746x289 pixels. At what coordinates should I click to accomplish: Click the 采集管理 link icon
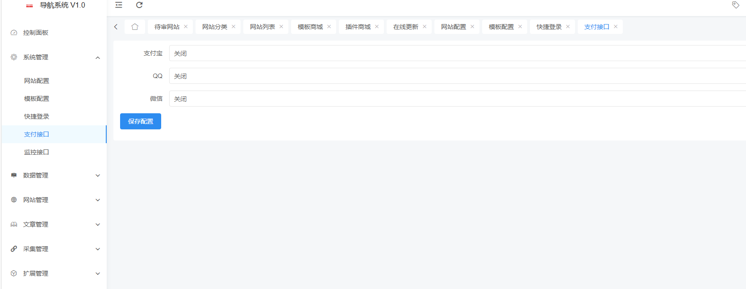[x=14, y=249]
